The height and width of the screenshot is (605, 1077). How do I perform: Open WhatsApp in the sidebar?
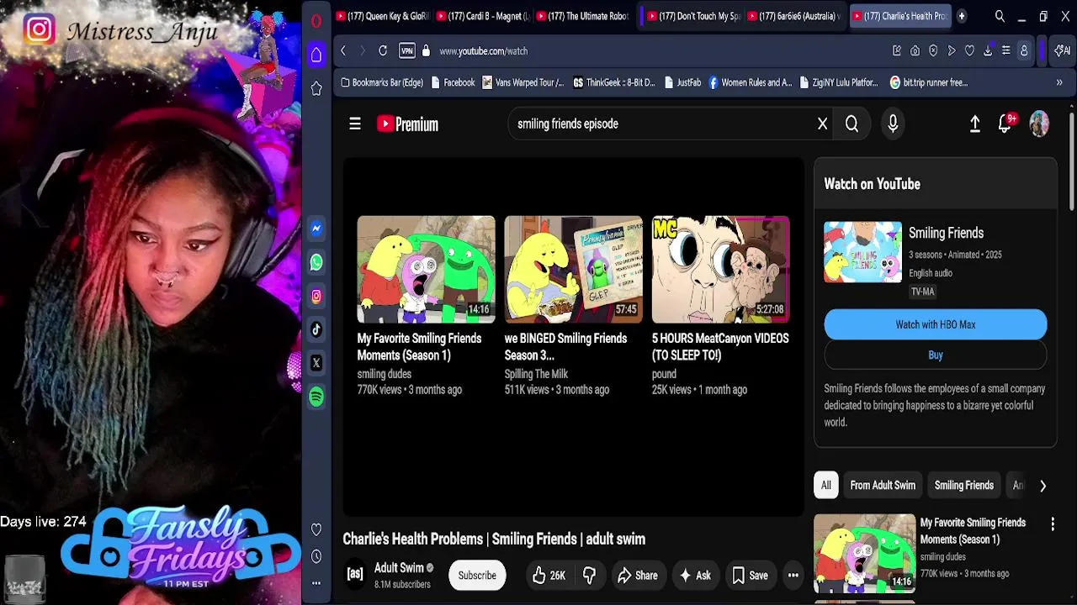tap(316, 262)
